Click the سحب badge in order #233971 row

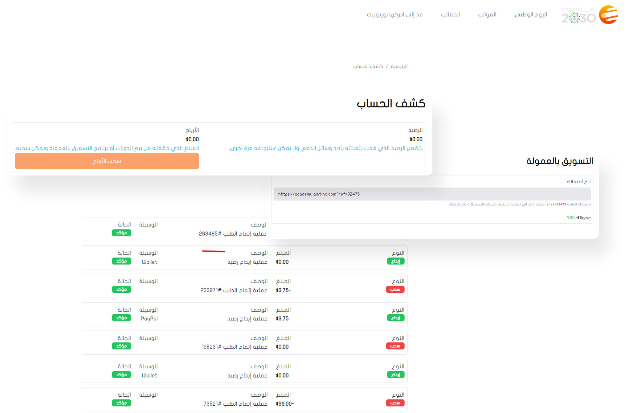coord(395,289)
